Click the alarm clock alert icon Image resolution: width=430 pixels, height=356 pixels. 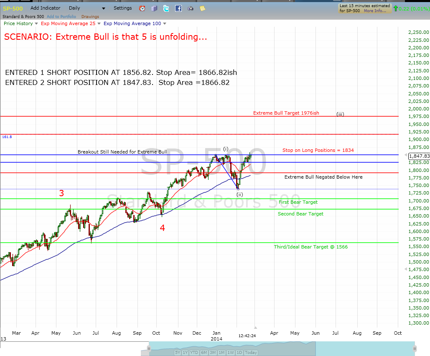(142, 8)
